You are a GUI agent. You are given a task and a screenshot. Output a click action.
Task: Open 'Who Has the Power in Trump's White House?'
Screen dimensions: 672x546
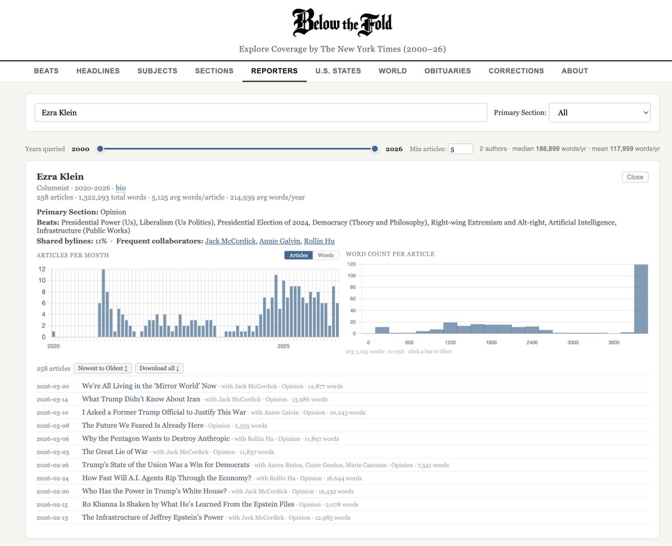point(155,491)
